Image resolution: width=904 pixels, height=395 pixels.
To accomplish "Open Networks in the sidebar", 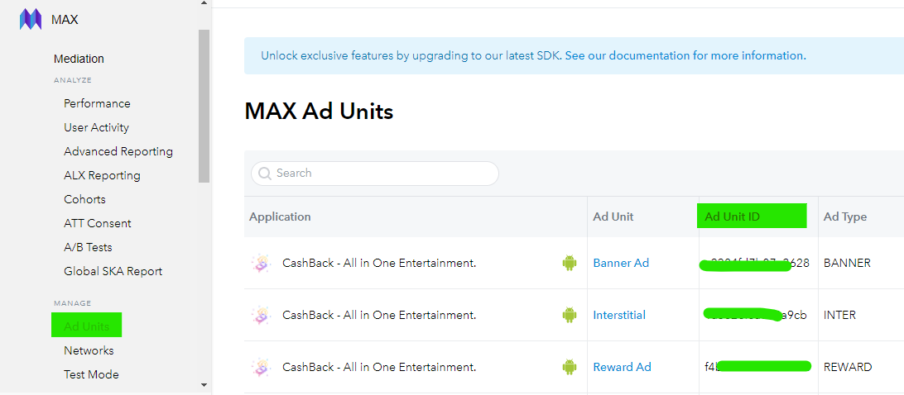I will tap(89, 350).
